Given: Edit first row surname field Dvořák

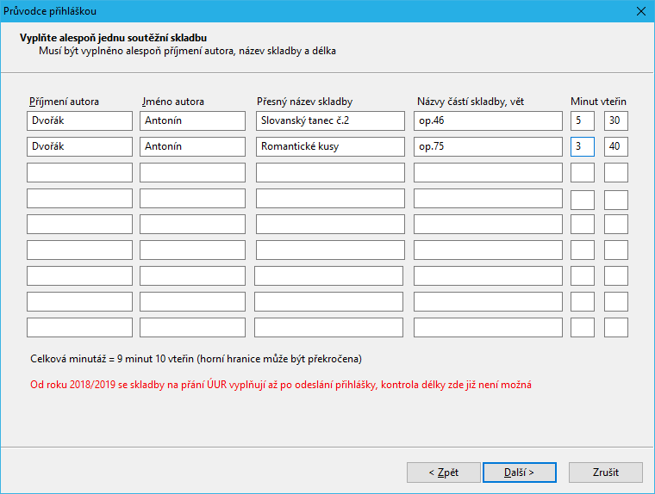Looking at the screenshot, I should tap(79, 120).
